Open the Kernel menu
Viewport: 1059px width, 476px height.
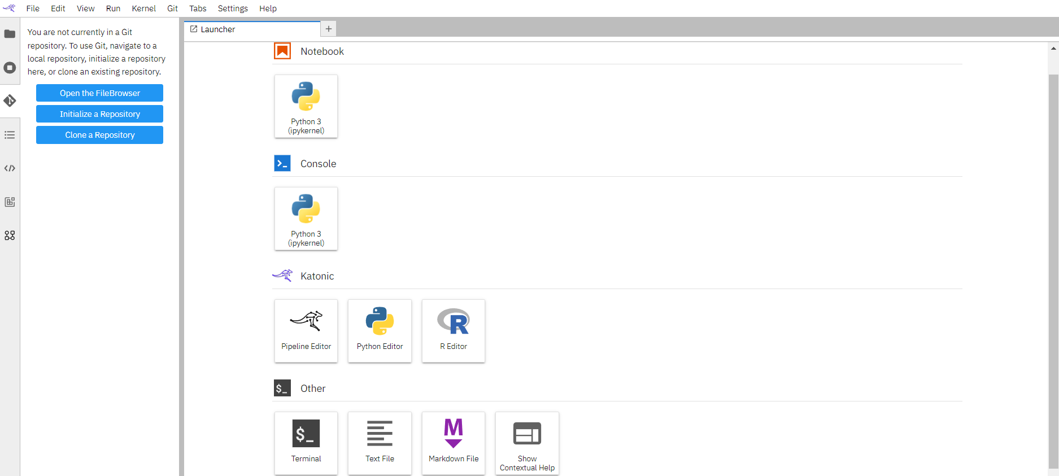(144, 8)
